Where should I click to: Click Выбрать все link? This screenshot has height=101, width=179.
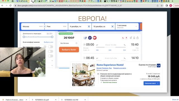point(48,42)
